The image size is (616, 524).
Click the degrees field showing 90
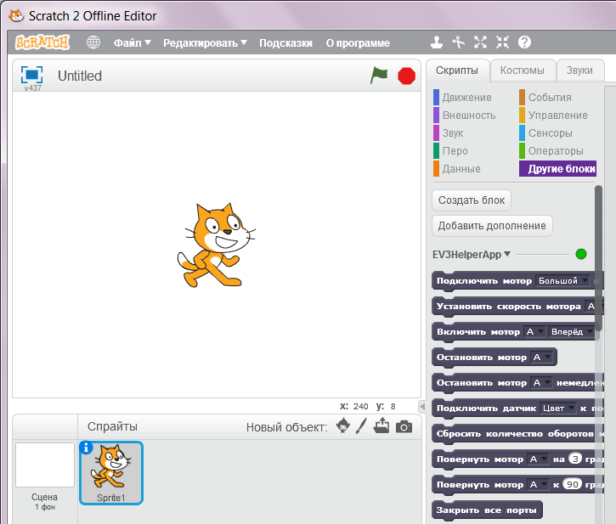tap(573, 484)
